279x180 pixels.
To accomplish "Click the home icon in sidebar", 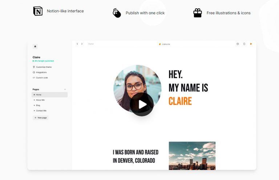I will (x=35, y=46).
